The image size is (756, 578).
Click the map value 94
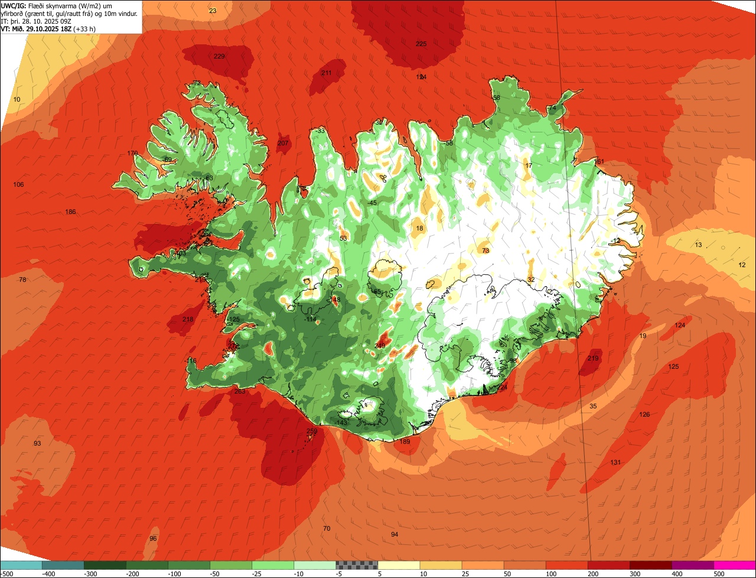coord(395,534)
